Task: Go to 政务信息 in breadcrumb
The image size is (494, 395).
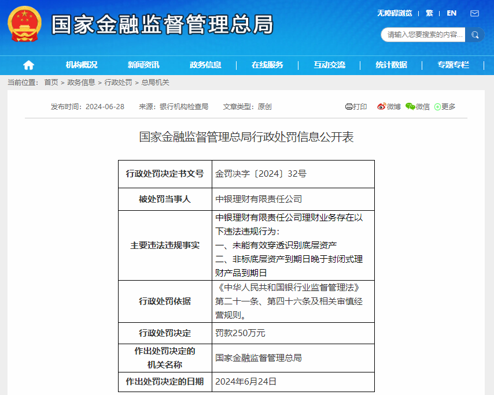Action: coord(82,83)
